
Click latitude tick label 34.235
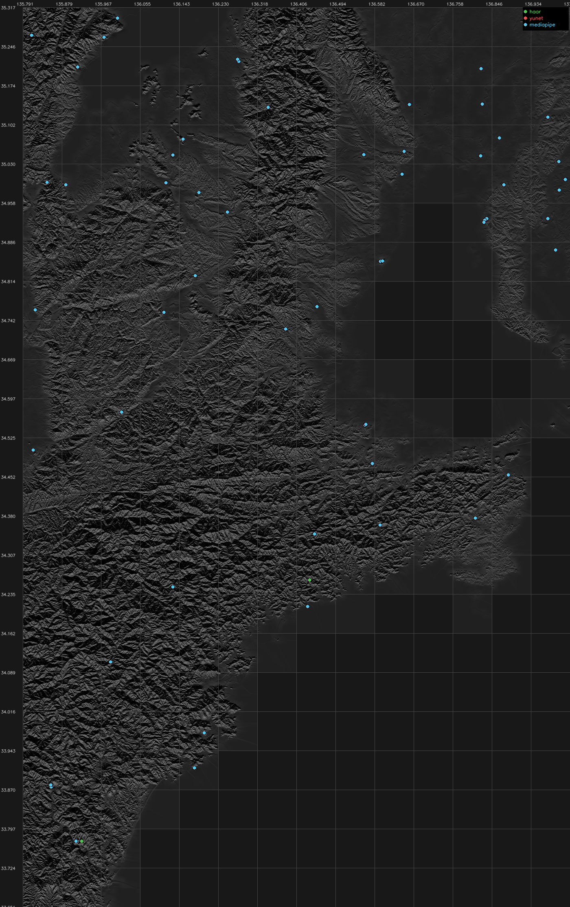(8, 594)
